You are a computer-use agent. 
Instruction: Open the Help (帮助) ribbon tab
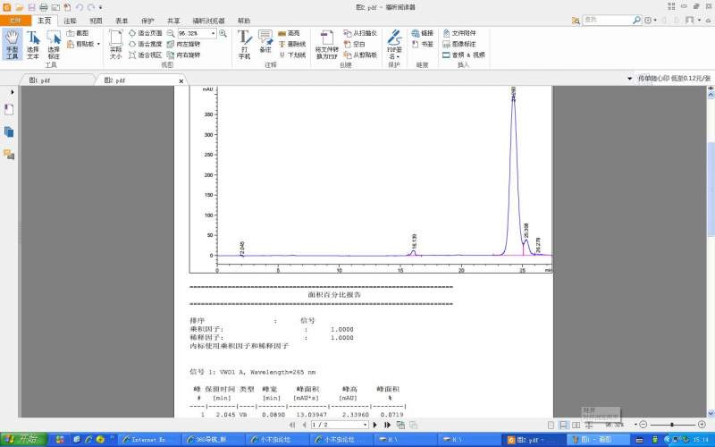pos(244,21)
